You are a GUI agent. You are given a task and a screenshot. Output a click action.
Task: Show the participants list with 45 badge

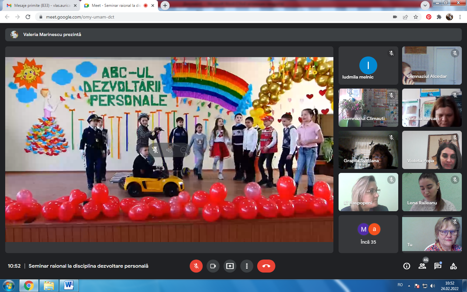tap(422, 266)
